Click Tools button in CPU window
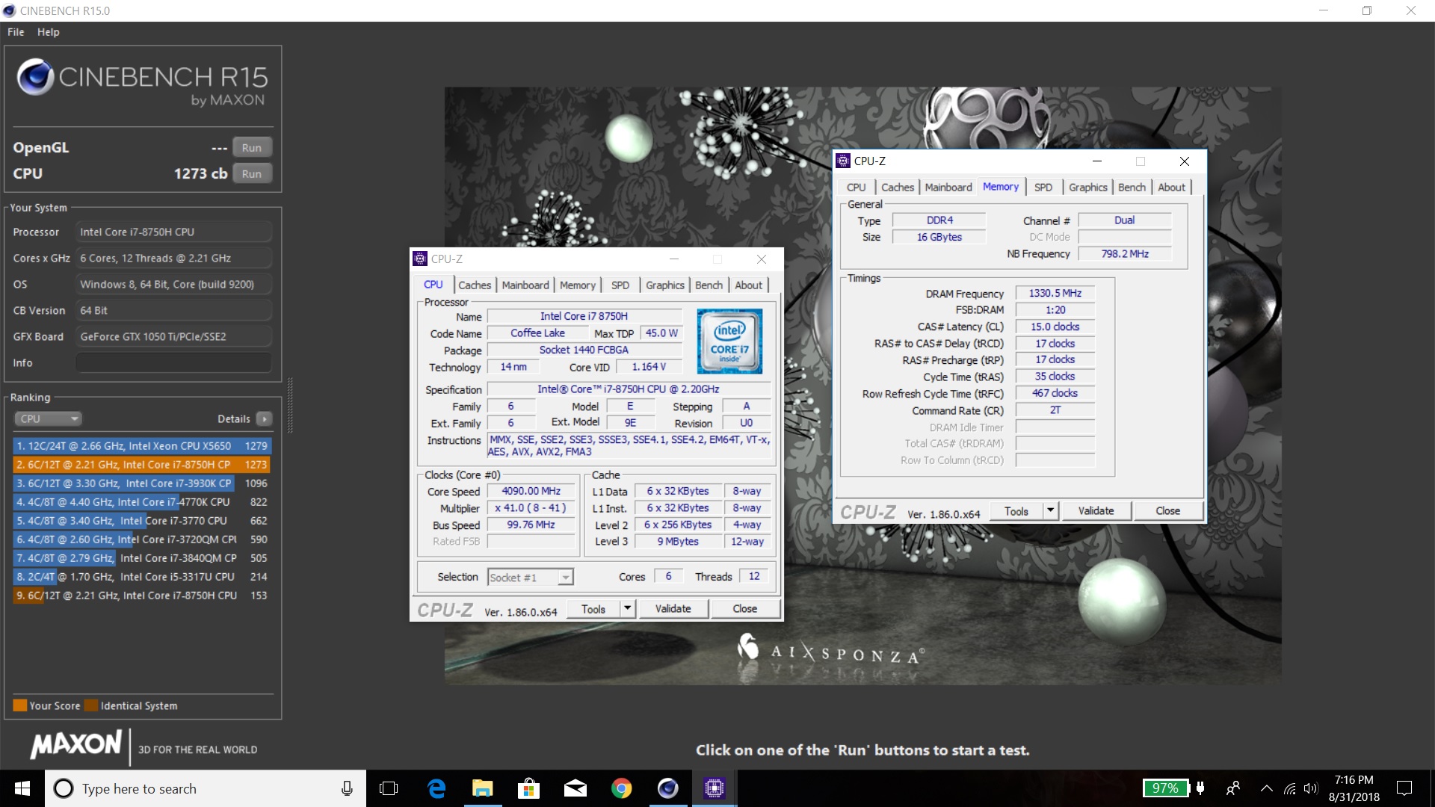Viewport: 1435px width, 807px height. click(593, 608)
